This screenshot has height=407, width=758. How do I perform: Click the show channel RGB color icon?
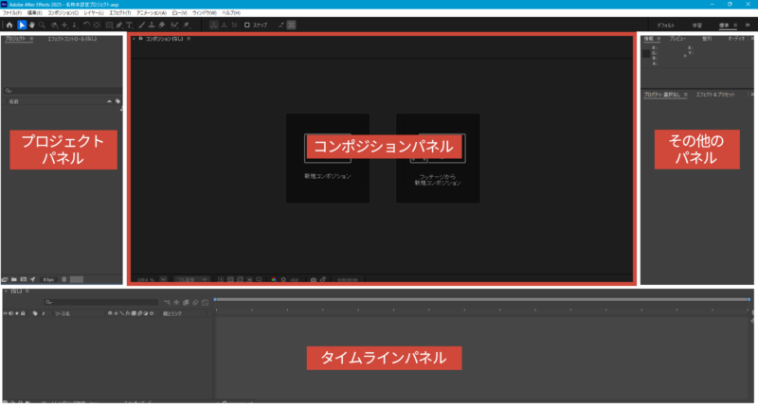pos(274,279)
